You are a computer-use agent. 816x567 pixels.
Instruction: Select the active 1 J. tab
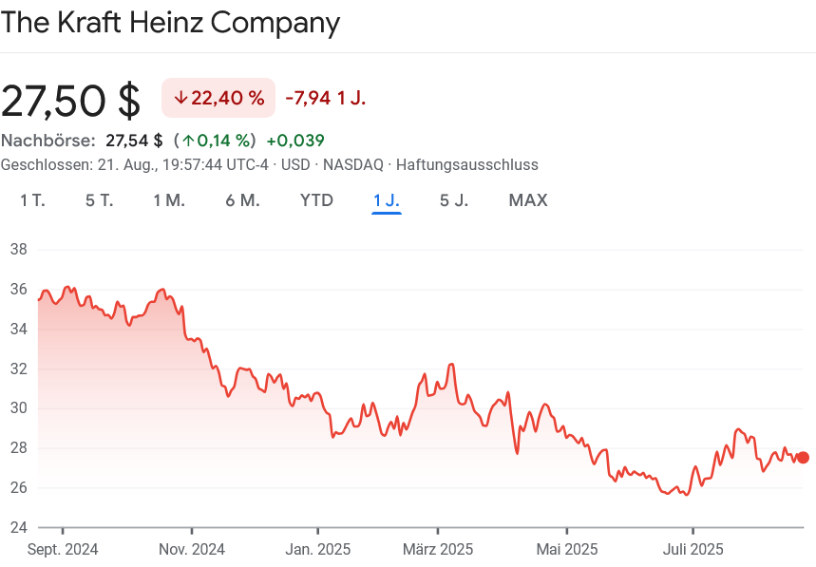pyautogui.click(x=387, y=200)
